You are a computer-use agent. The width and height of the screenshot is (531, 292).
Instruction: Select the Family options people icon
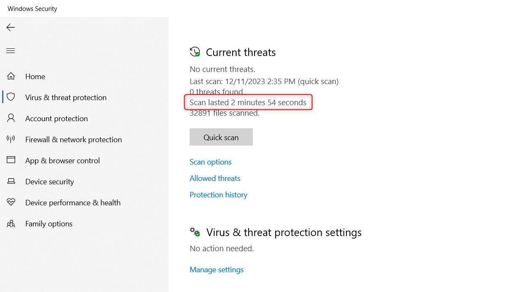coord(11,223)
